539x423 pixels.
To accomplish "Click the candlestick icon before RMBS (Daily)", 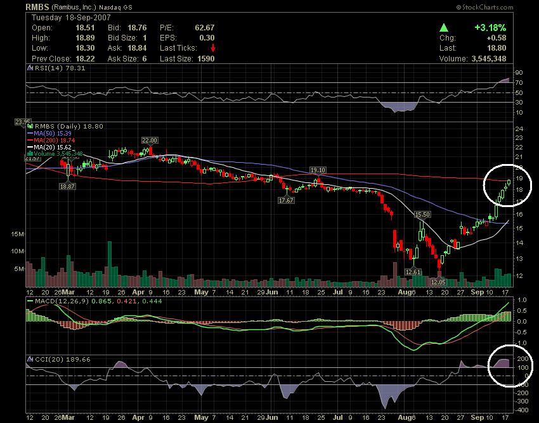I will point(30,127).
